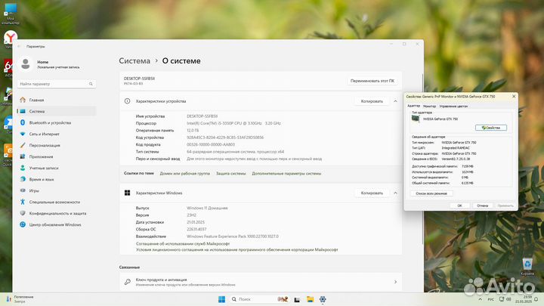Image resolution: width=544 pixels, height=306 pixels.
Task: Click the NVIDIA GeForce GTX 750 adapter icon
Action: (416, 119)
